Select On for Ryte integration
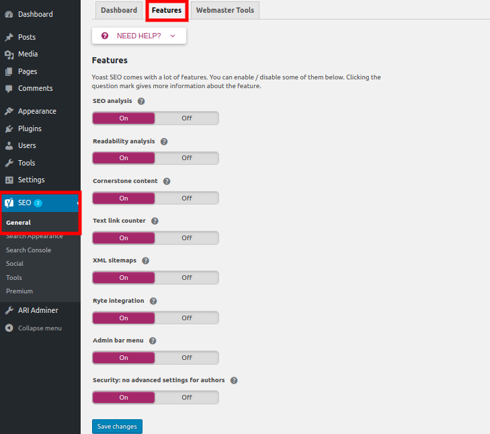This screenshot has height=434, width=490. (x=124, y=318)
